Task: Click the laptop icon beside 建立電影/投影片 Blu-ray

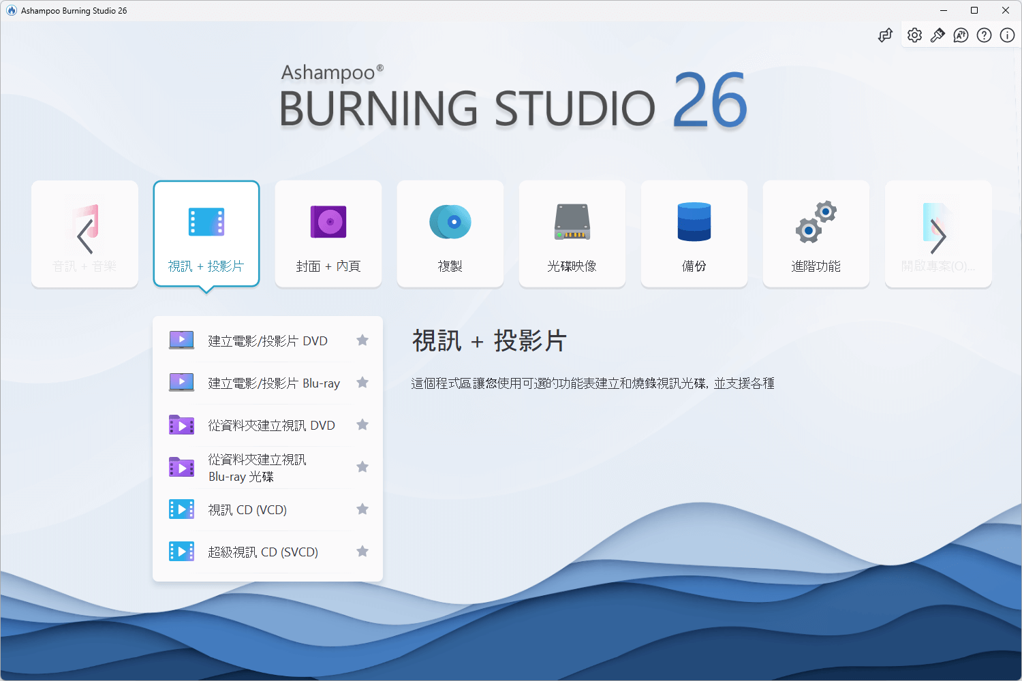Action: pyautogui.click(x=181, y=382)
